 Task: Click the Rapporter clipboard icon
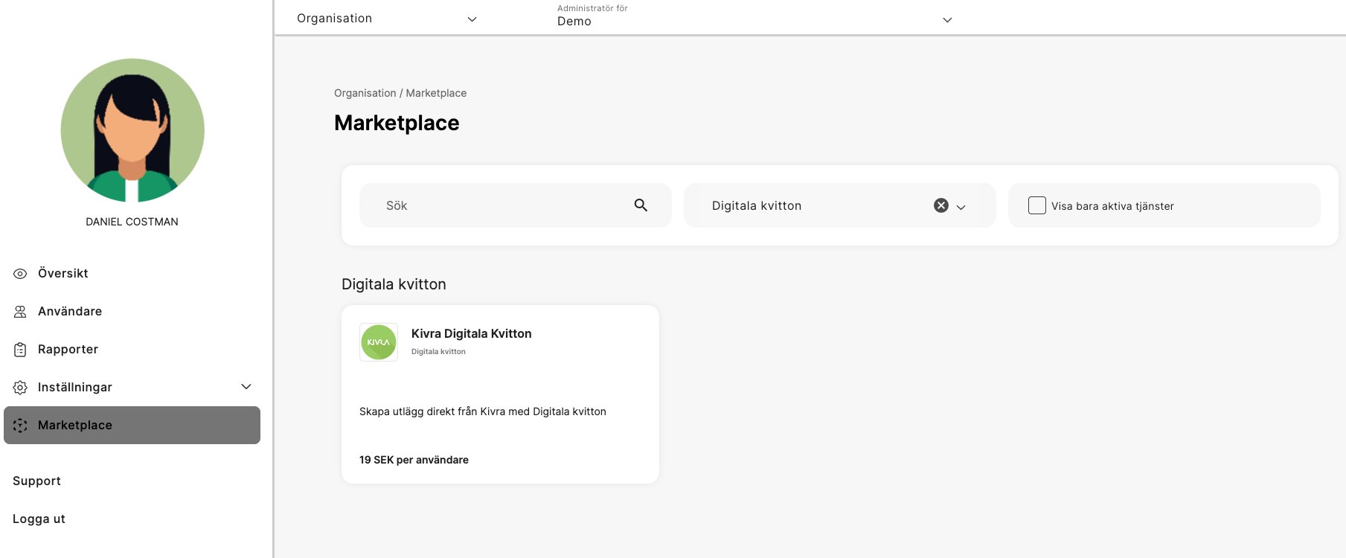pos(20,350)
